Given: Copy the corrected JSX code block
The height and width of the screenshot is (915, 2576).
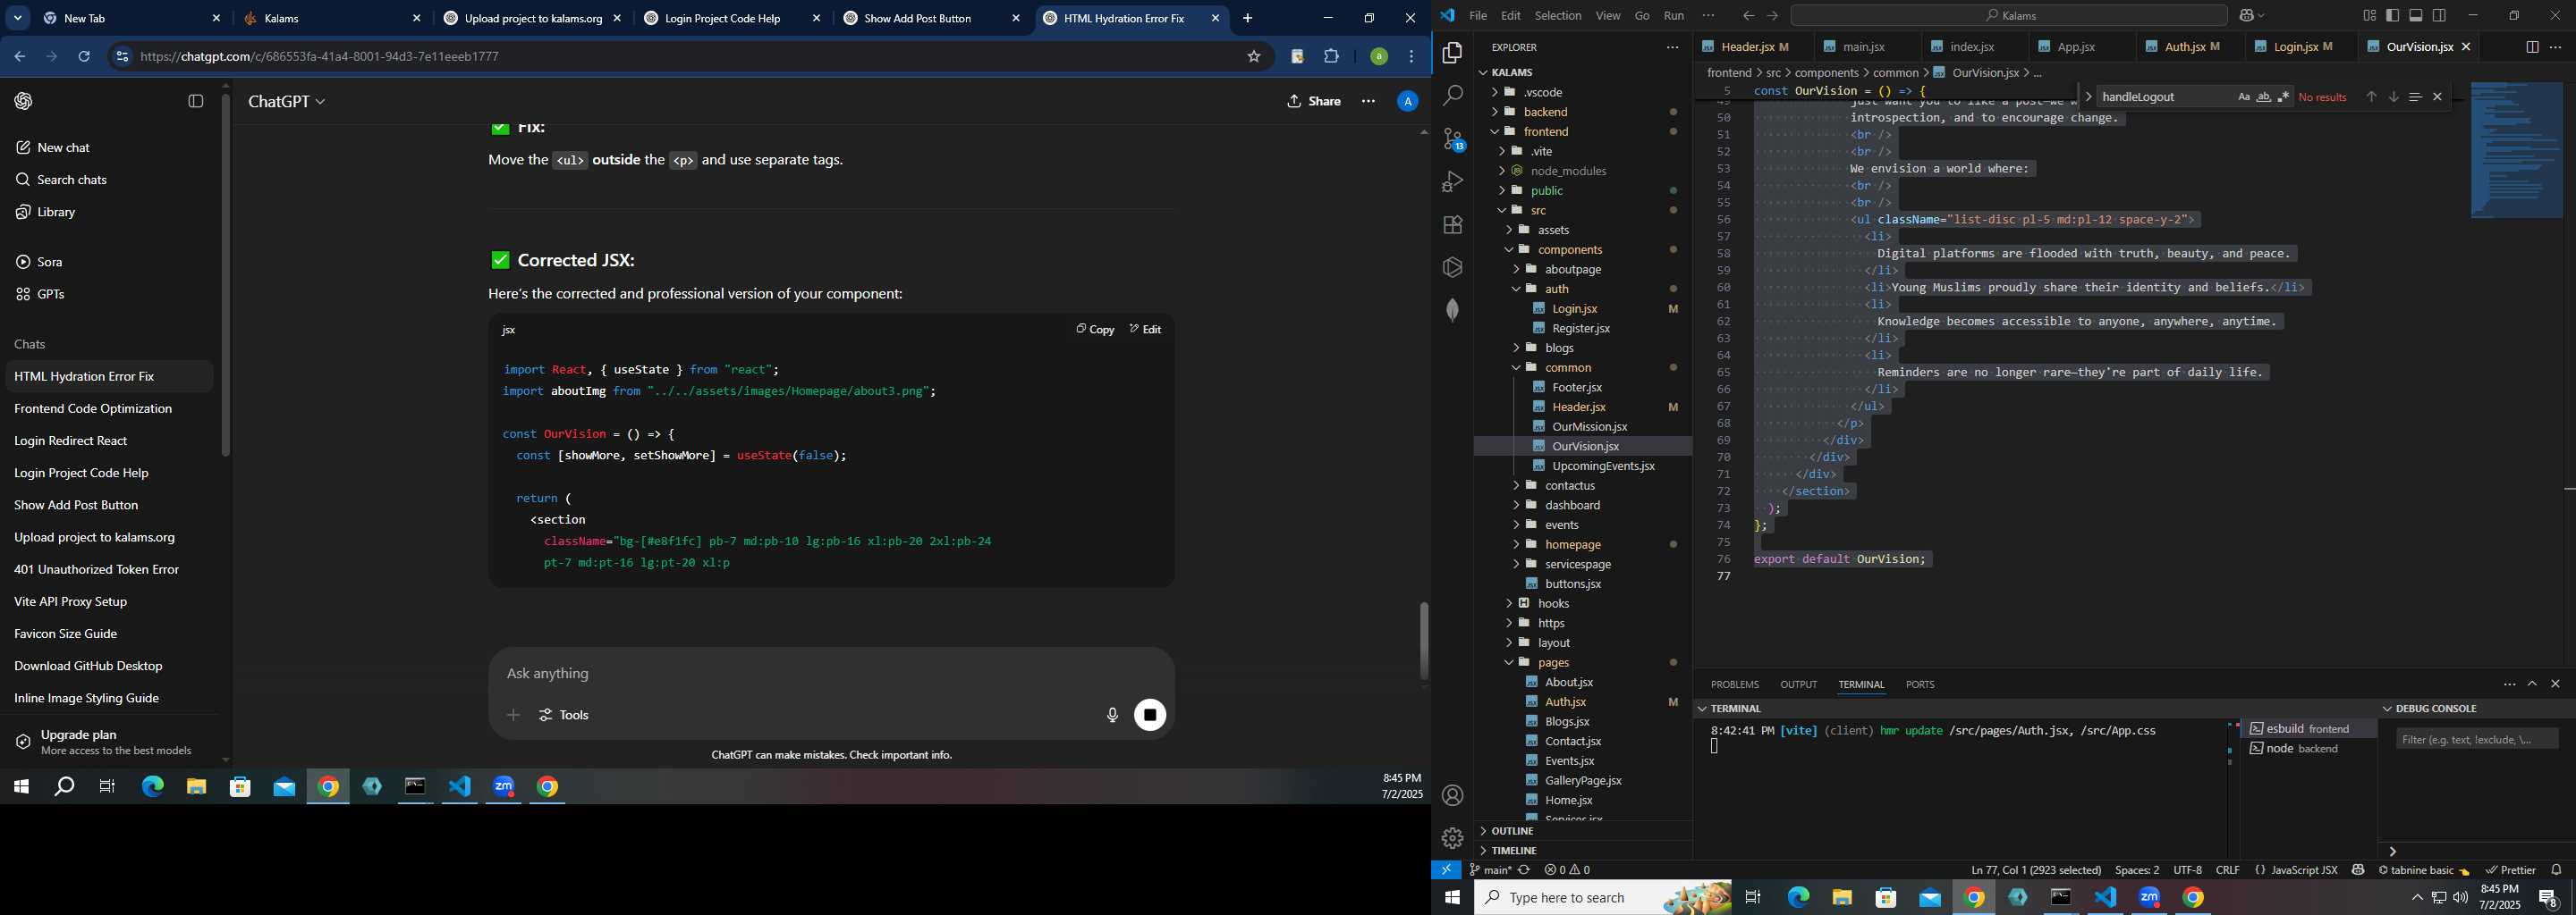Looking at the screenshot, I should pos(1095,330).
